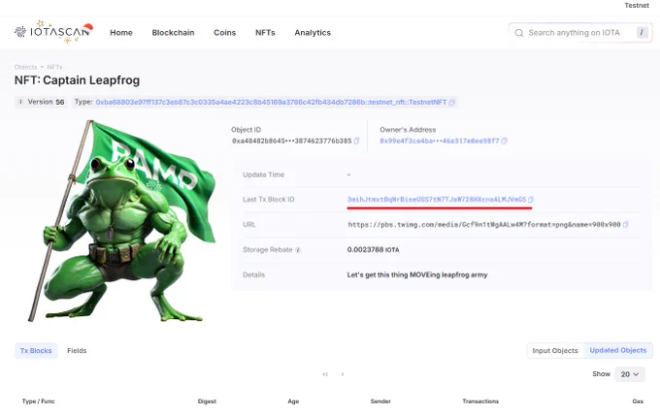
Task: Click the Type / Func column header
Action: coord(38,401)
